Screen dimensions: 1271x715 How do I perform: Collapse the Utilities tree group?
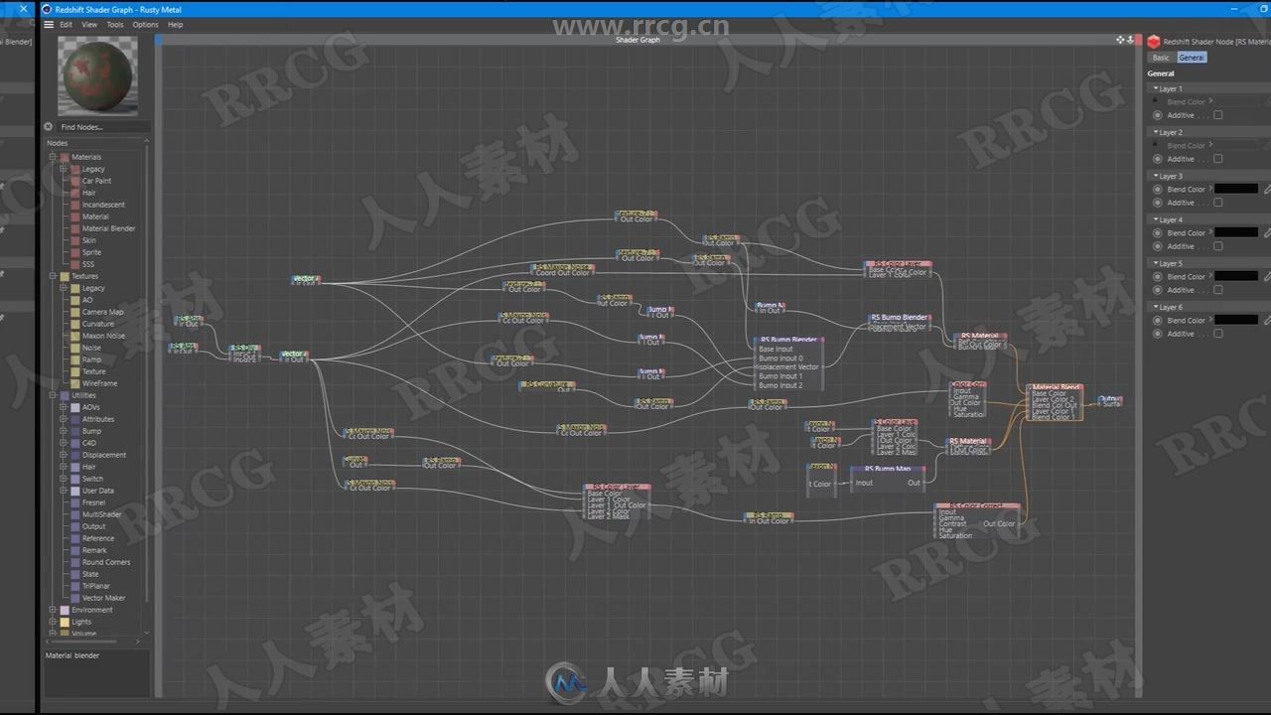(53, 395)
